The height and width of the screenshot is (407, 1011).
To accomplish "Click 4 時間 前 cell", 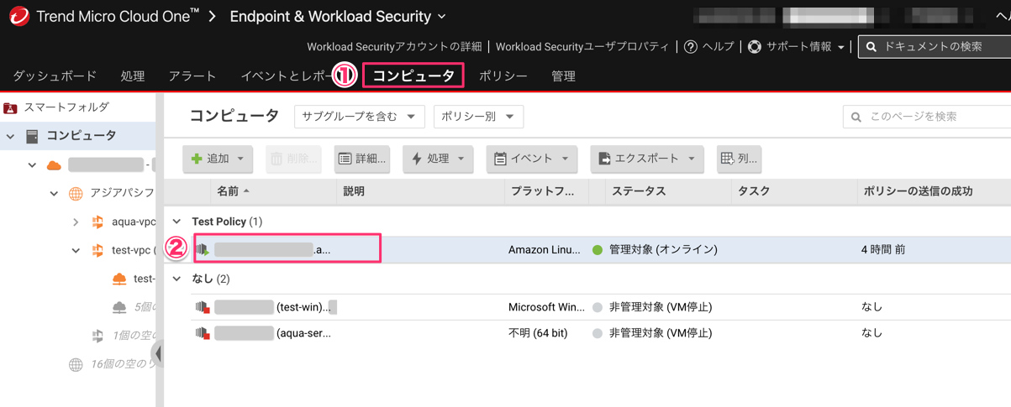I will pyautogui.click(x=883, y=250).
